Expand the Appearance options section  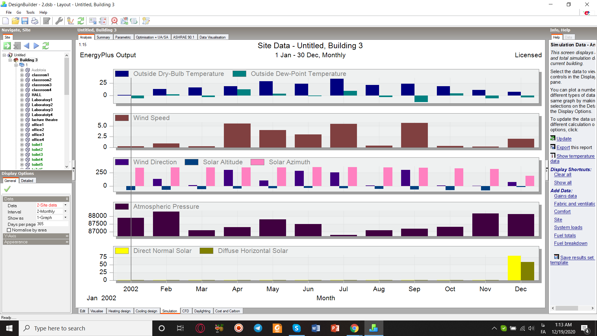pos(36,242)
